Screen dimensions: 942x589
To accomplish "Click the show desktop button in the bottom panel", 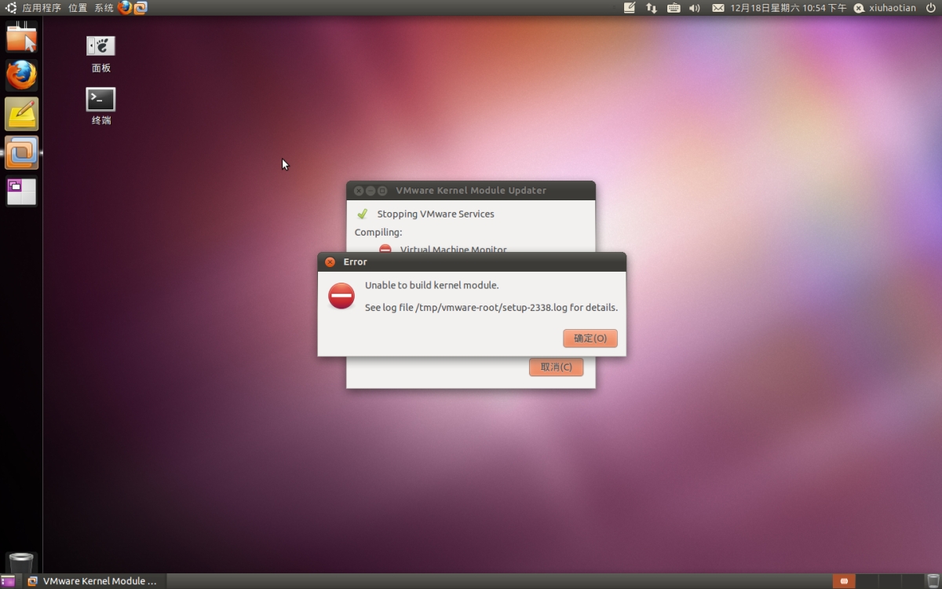I will click(x=8, y=581).
